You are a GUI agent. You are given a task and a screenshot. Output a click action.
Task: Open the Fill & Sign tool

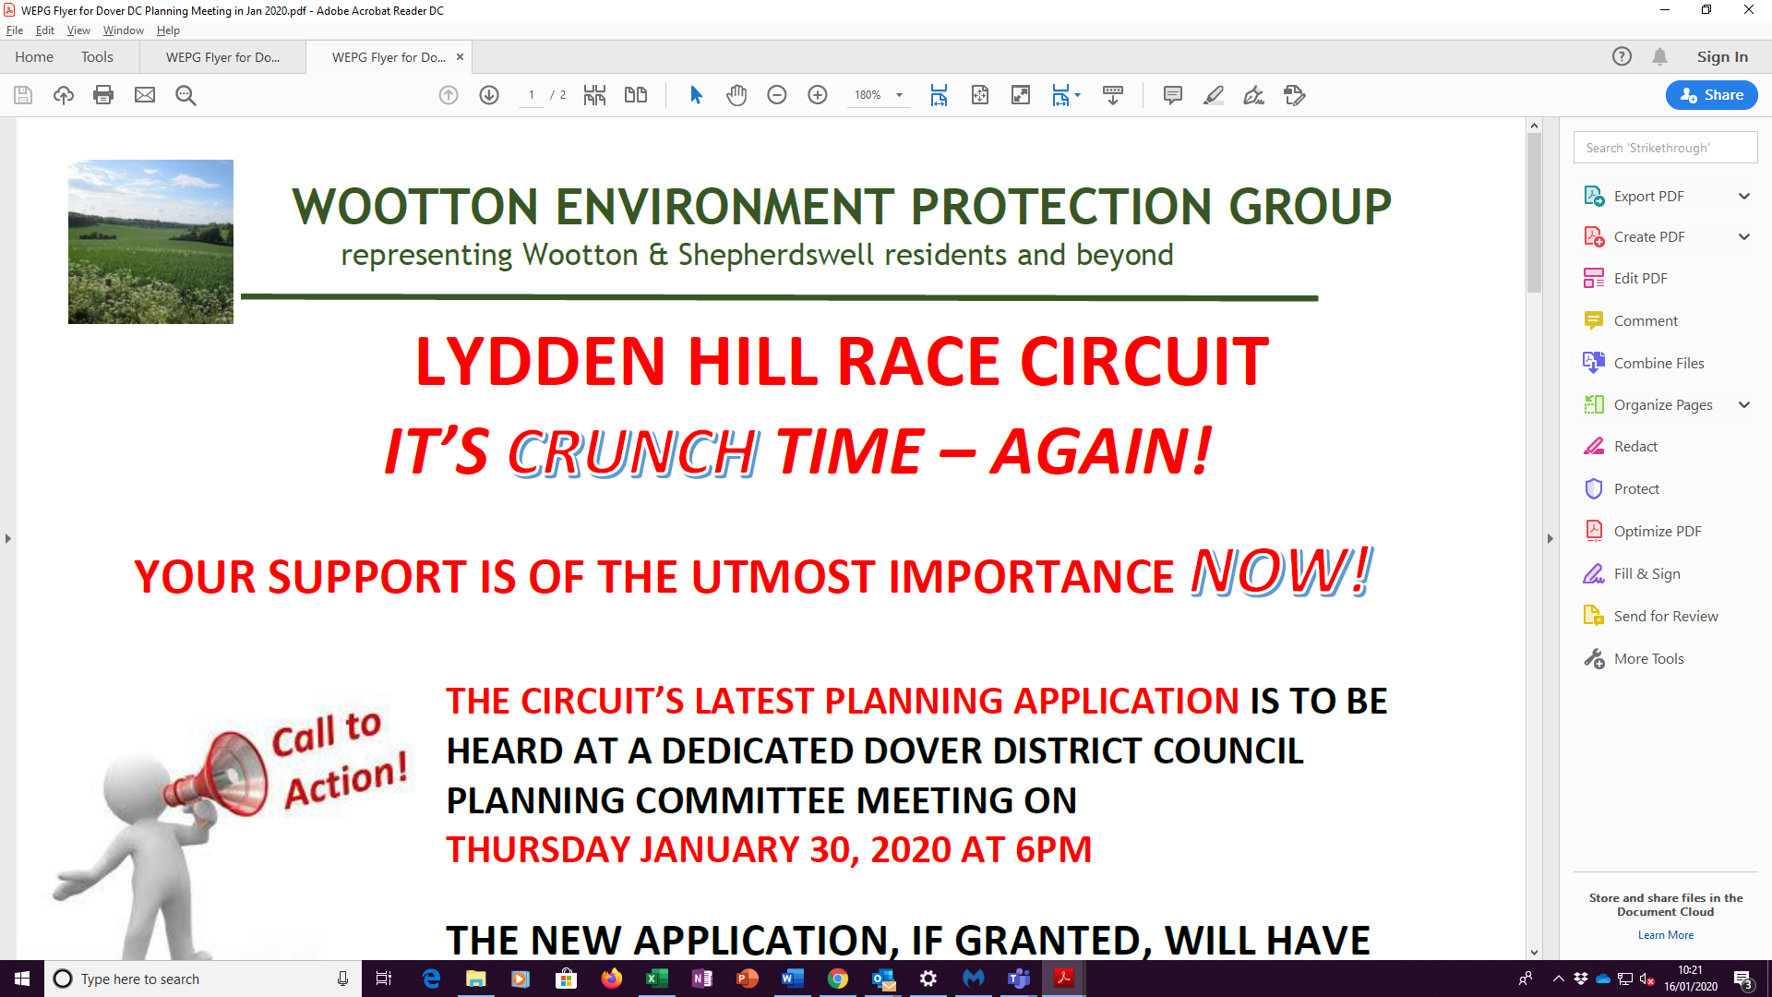click(1644, 573)
